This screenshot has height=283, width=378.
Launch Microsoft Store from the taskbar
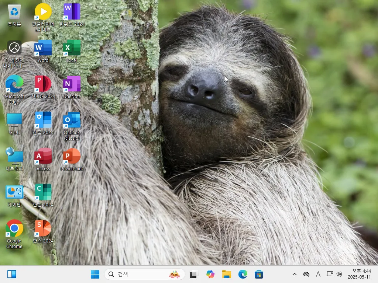click(x=259, y=274)
